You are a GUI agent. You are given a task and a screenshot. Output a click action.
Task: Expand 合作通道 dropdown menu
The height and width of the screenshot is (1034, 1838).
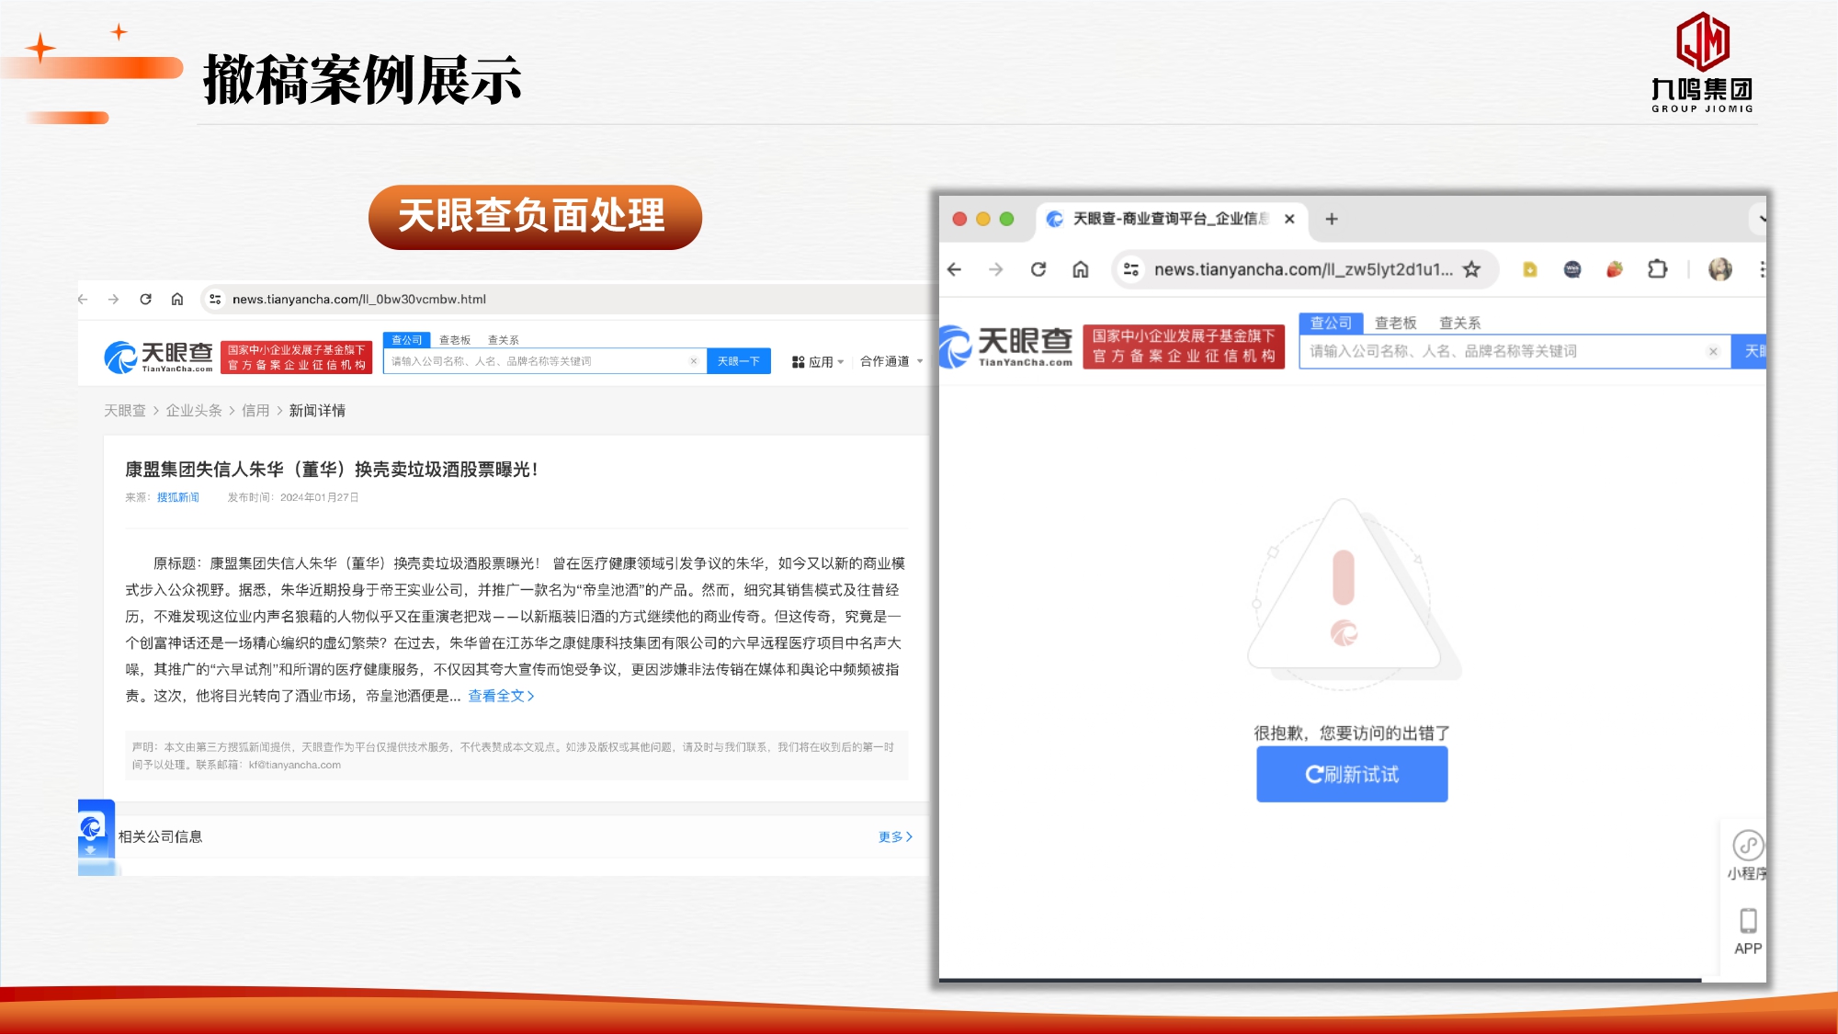pos(891,361)
